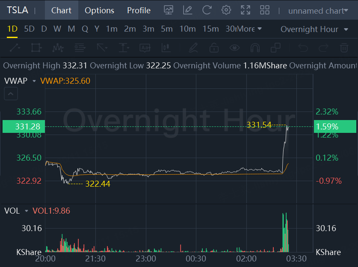The height and width of the screenshot is (267, 358).
Task: Expand the More timeframes dropdown
Action: [249, 29]
